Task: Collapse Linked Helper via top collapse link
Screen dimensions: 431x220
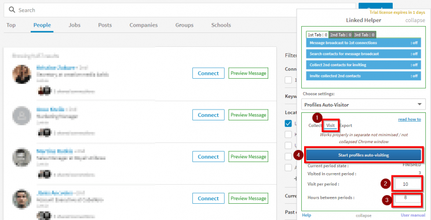Action: [x=415, y=20]
